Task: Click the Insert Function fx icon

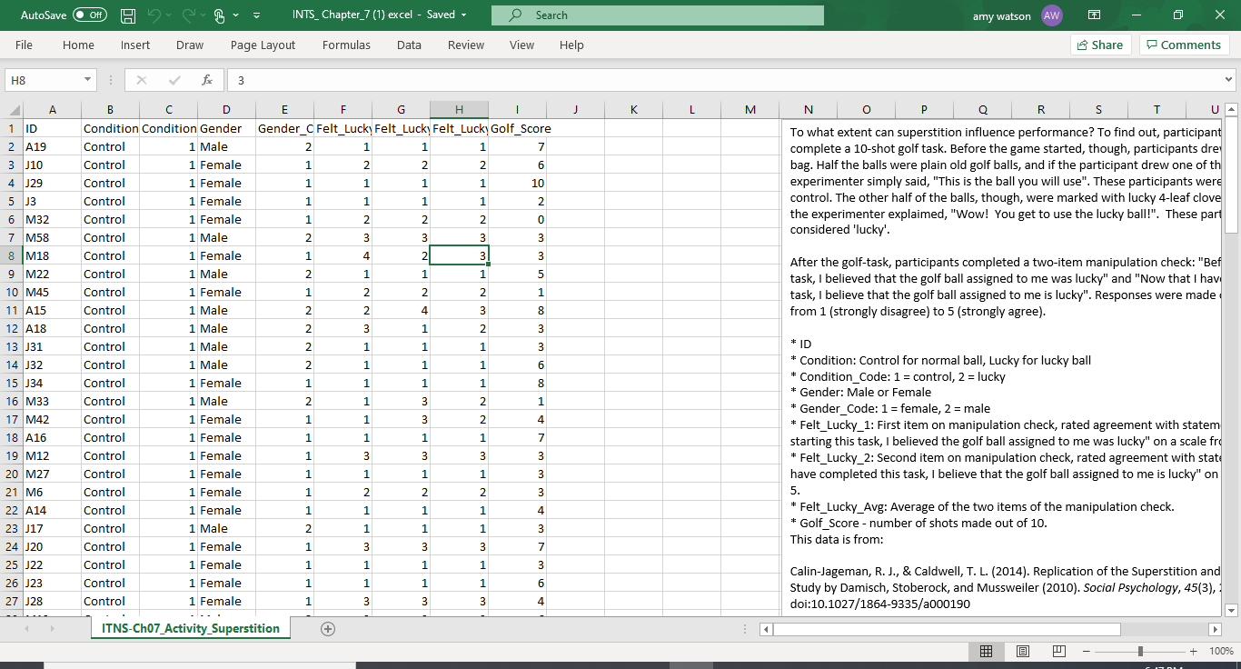Action: click(207, 80)
